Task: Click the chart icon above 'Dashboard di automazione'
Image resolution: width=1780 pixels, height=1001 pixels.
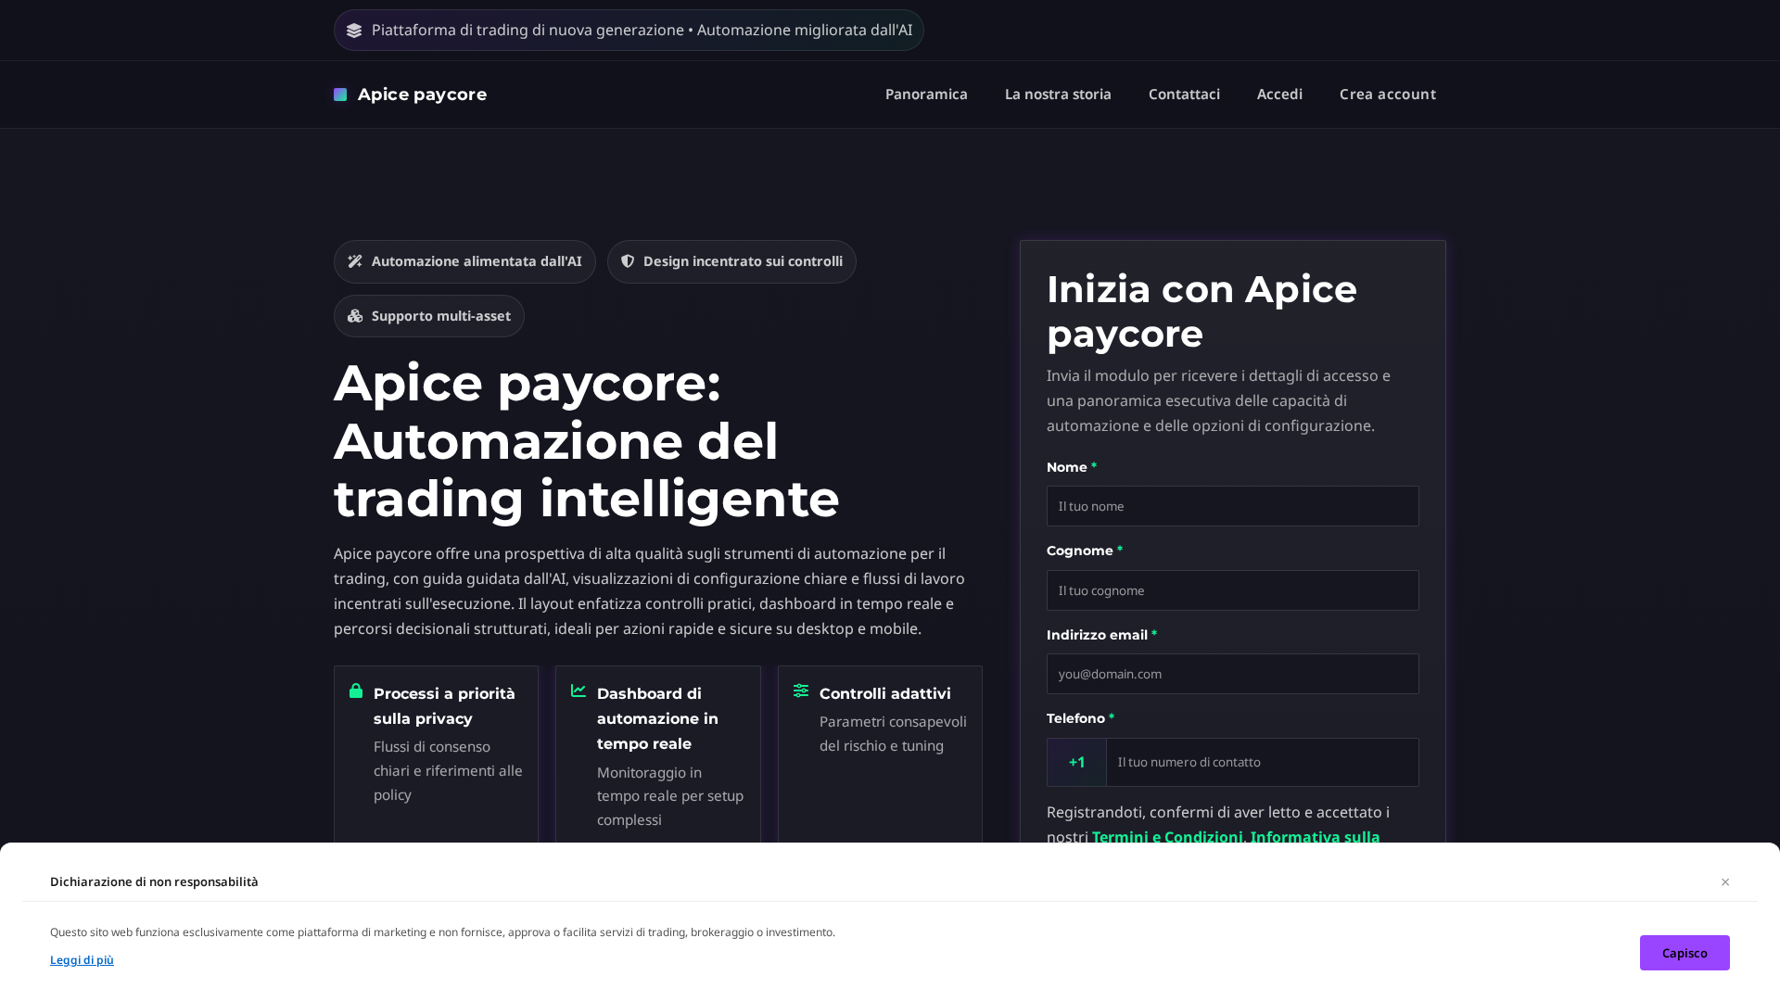Action: (577, 691)
